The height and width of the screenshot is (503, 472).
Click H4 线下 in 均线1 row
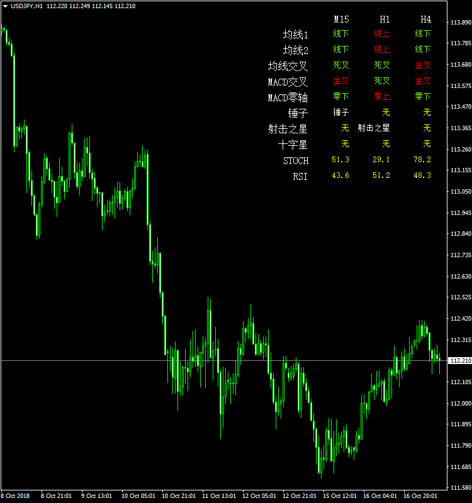(x=422, y=33)
